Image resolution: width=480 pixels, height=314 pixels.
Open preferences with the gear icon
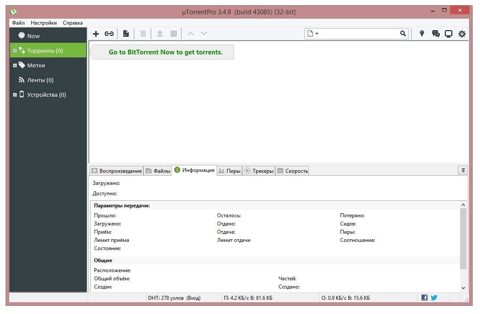tap(462, 34)
